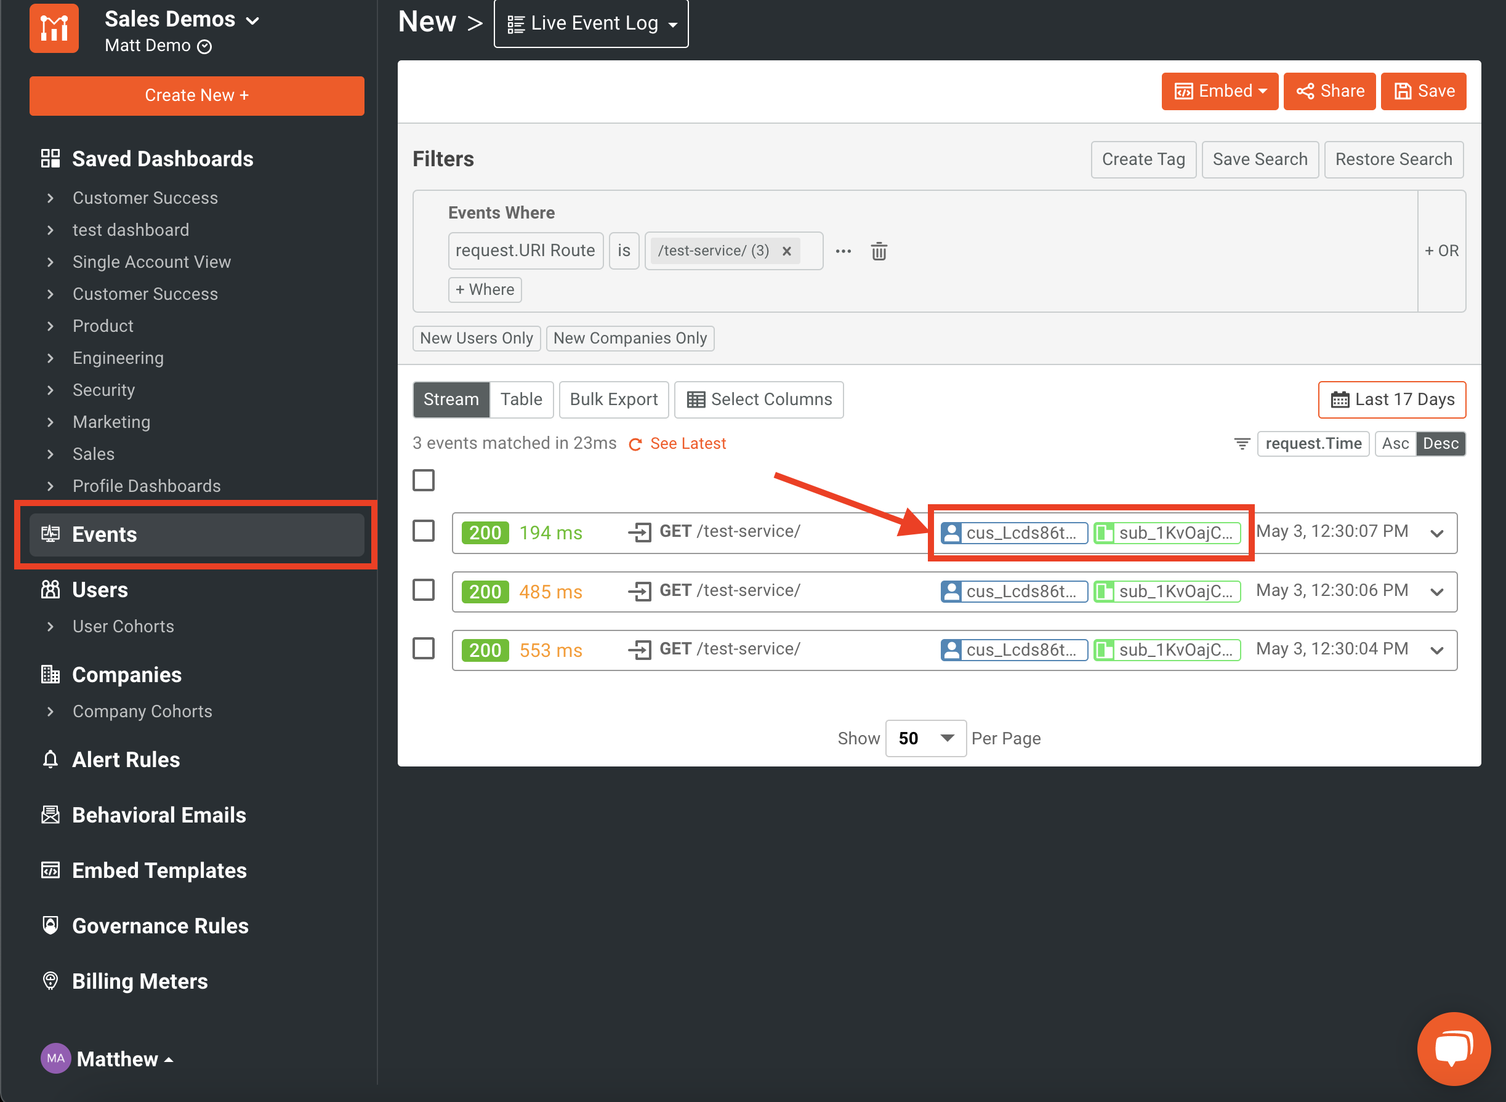Open the Live Event Log dropdown

point(591,24)
